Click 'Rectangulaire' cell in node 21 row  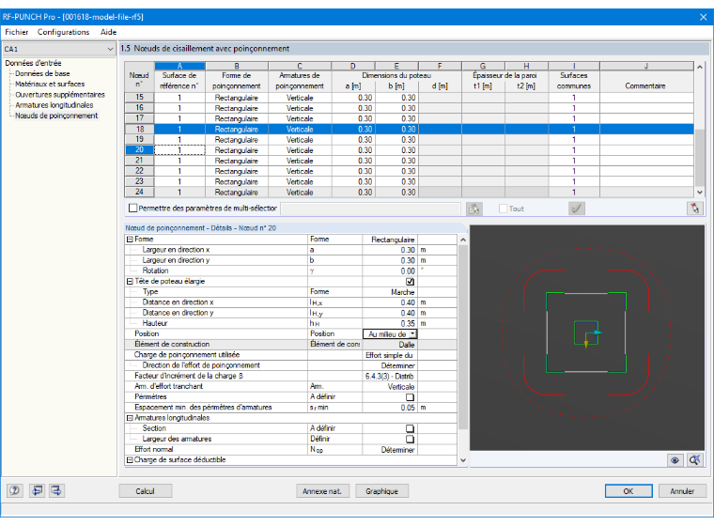[237, 161]
